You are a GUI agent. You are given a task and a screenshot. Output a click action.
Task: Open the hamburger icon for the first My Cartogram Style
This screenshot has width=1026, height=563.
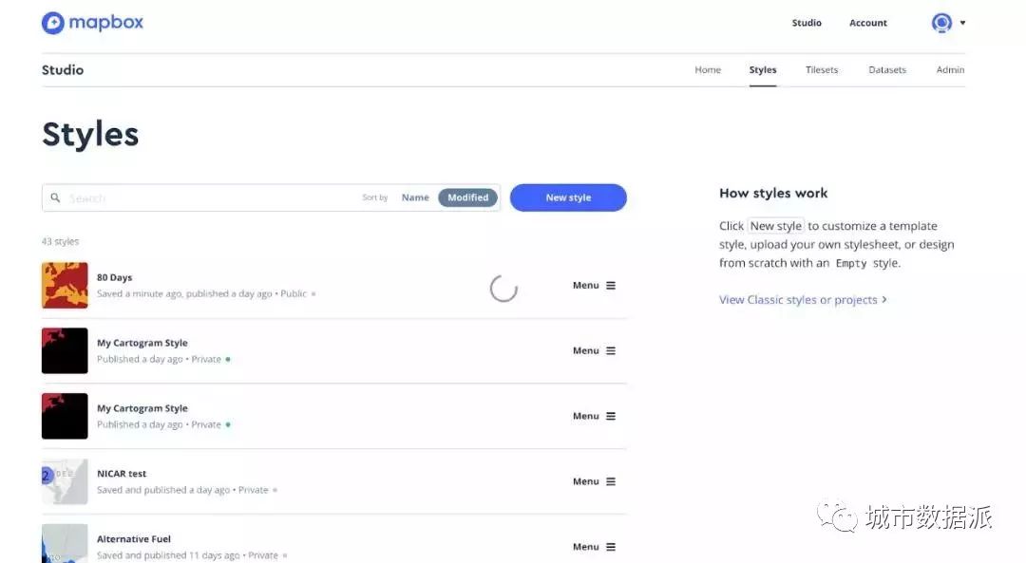(x=611, y=351)
